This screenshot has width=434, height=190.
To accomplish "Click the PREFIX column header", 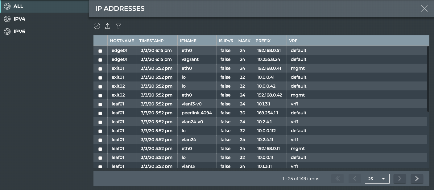I will pyautogui.click(x=263, y=41).
